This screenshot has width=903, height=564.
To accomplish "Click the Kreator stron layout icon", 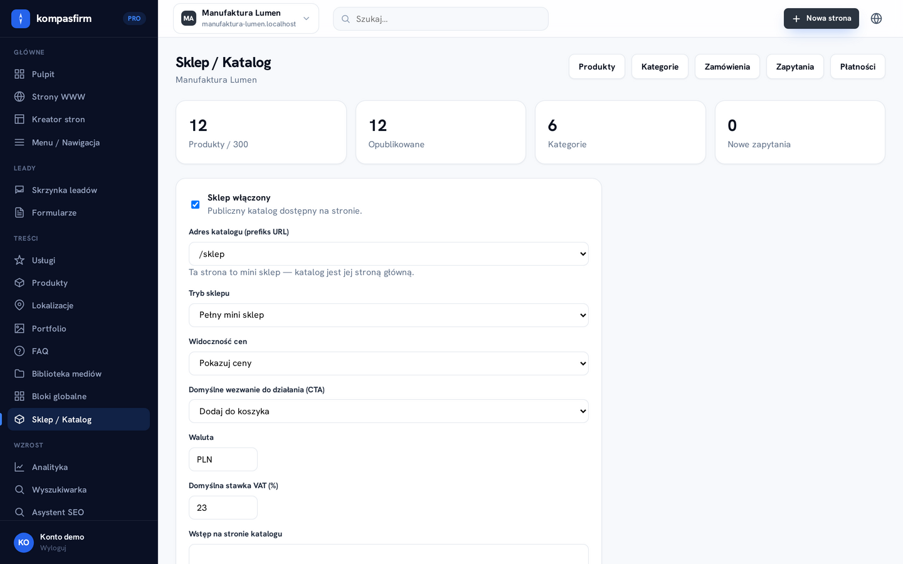I will (19, 119).
